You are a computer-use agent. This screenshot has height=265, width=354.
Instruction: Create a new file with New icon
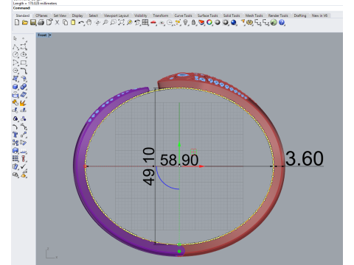pyautogui.click(x=17, y=23)
